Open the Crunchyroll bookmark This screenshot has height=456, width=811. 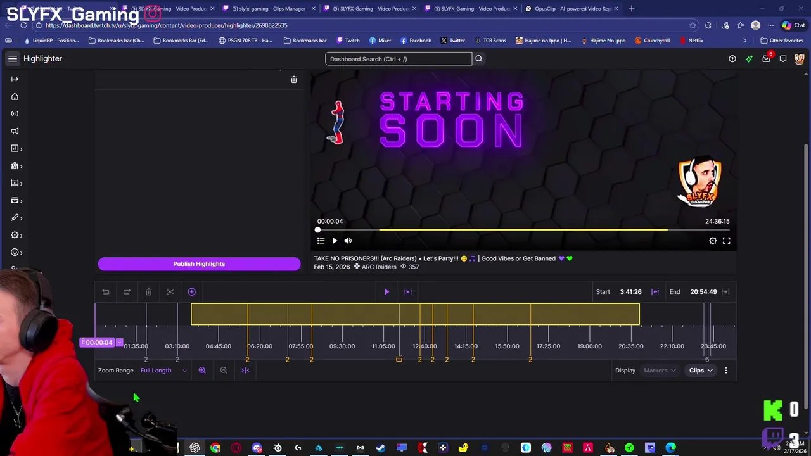pyautogui.click(x=652, y=41)
